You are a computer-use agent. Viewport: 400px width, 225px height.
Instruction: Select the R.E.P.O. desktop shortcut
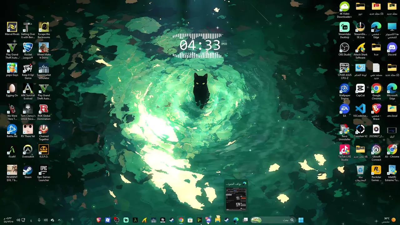coord(44,152)
